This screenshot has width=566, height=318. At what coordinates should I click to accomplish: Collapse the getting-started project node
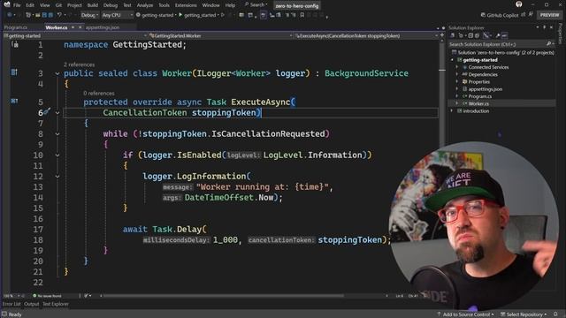tap(453, 60)
